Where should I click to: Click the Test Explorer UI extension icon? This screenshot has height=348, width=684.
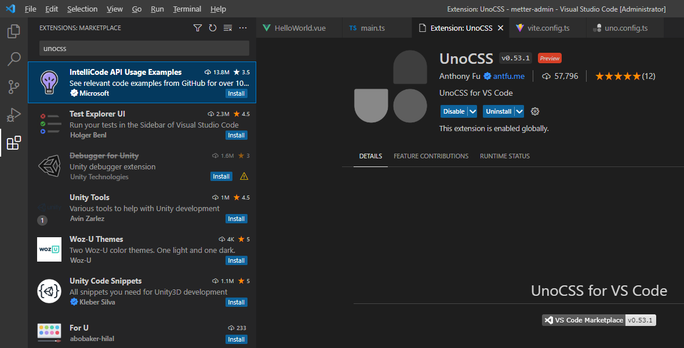click(49, 124)
